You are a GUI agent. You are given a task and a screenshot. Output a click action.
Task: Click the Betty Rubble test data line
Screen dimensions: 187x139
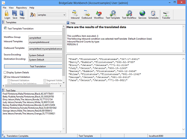point(28,97)
